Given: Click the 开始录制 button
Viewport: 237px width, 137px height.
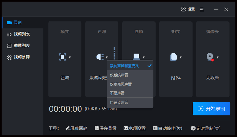Looking at the screenshot, I should pos(211,108).
